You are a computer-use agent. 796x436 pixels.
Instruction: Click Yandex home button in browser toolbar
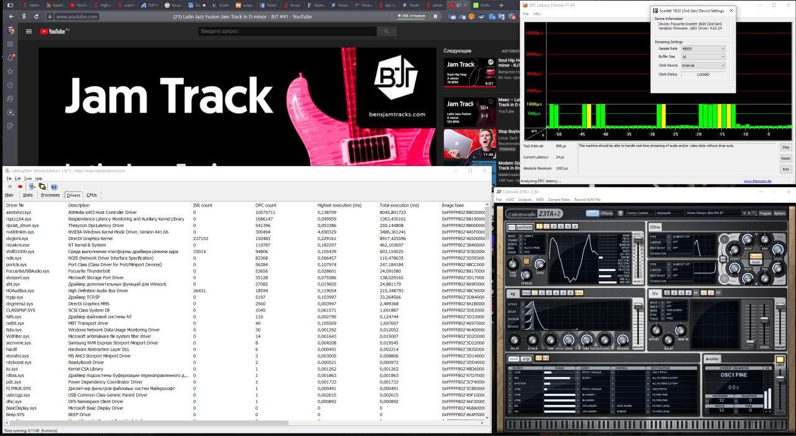point(24,16)
